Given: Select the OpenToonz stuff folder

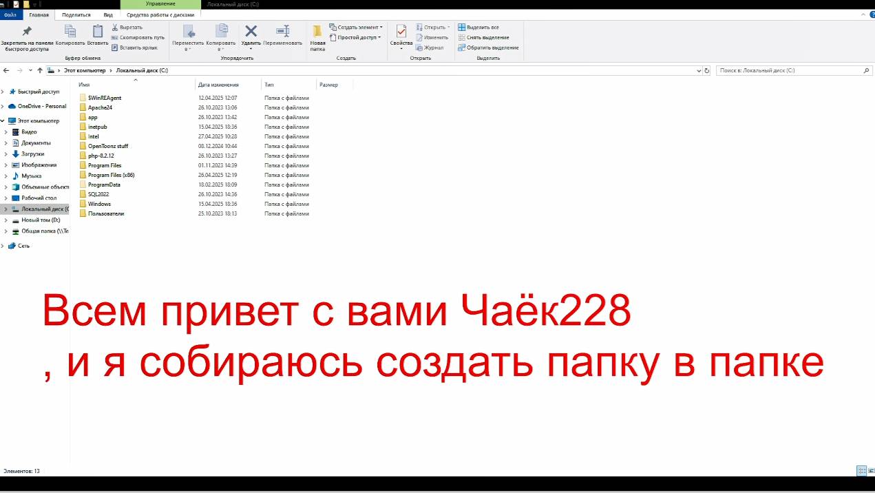Looking at the screenshot, I should coord(107,146).
